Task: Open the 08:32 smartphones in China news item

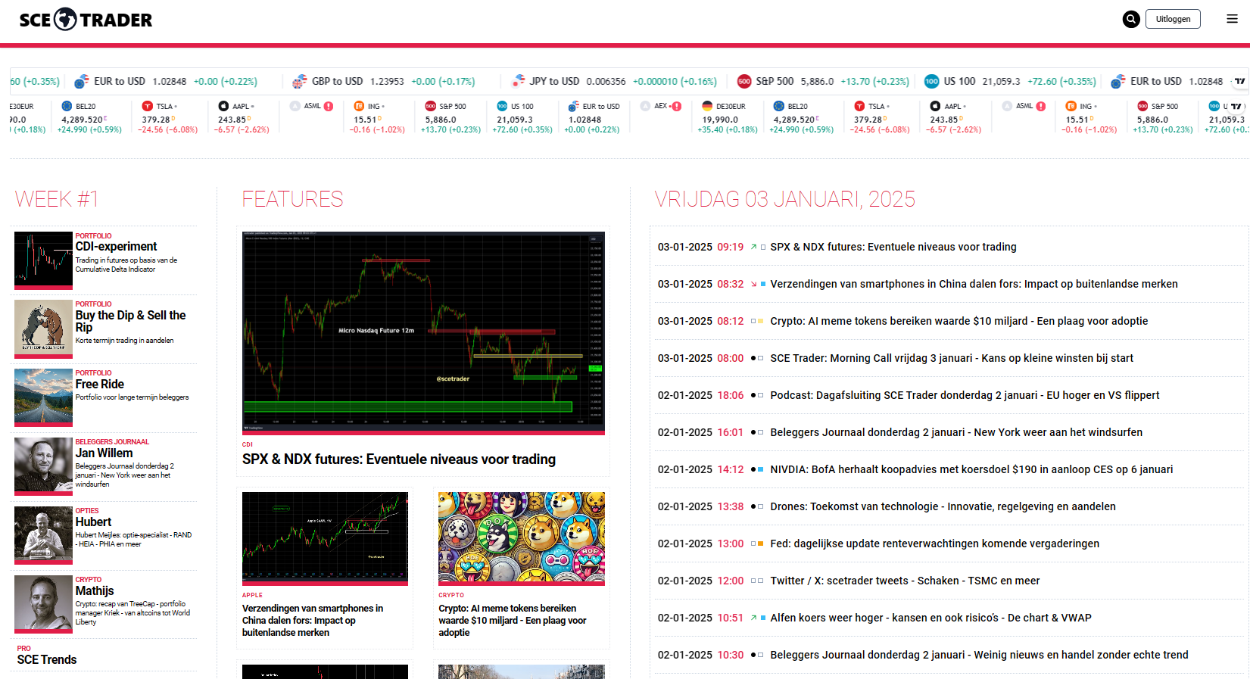Action: pyautogui.click(x=974, y=284)
